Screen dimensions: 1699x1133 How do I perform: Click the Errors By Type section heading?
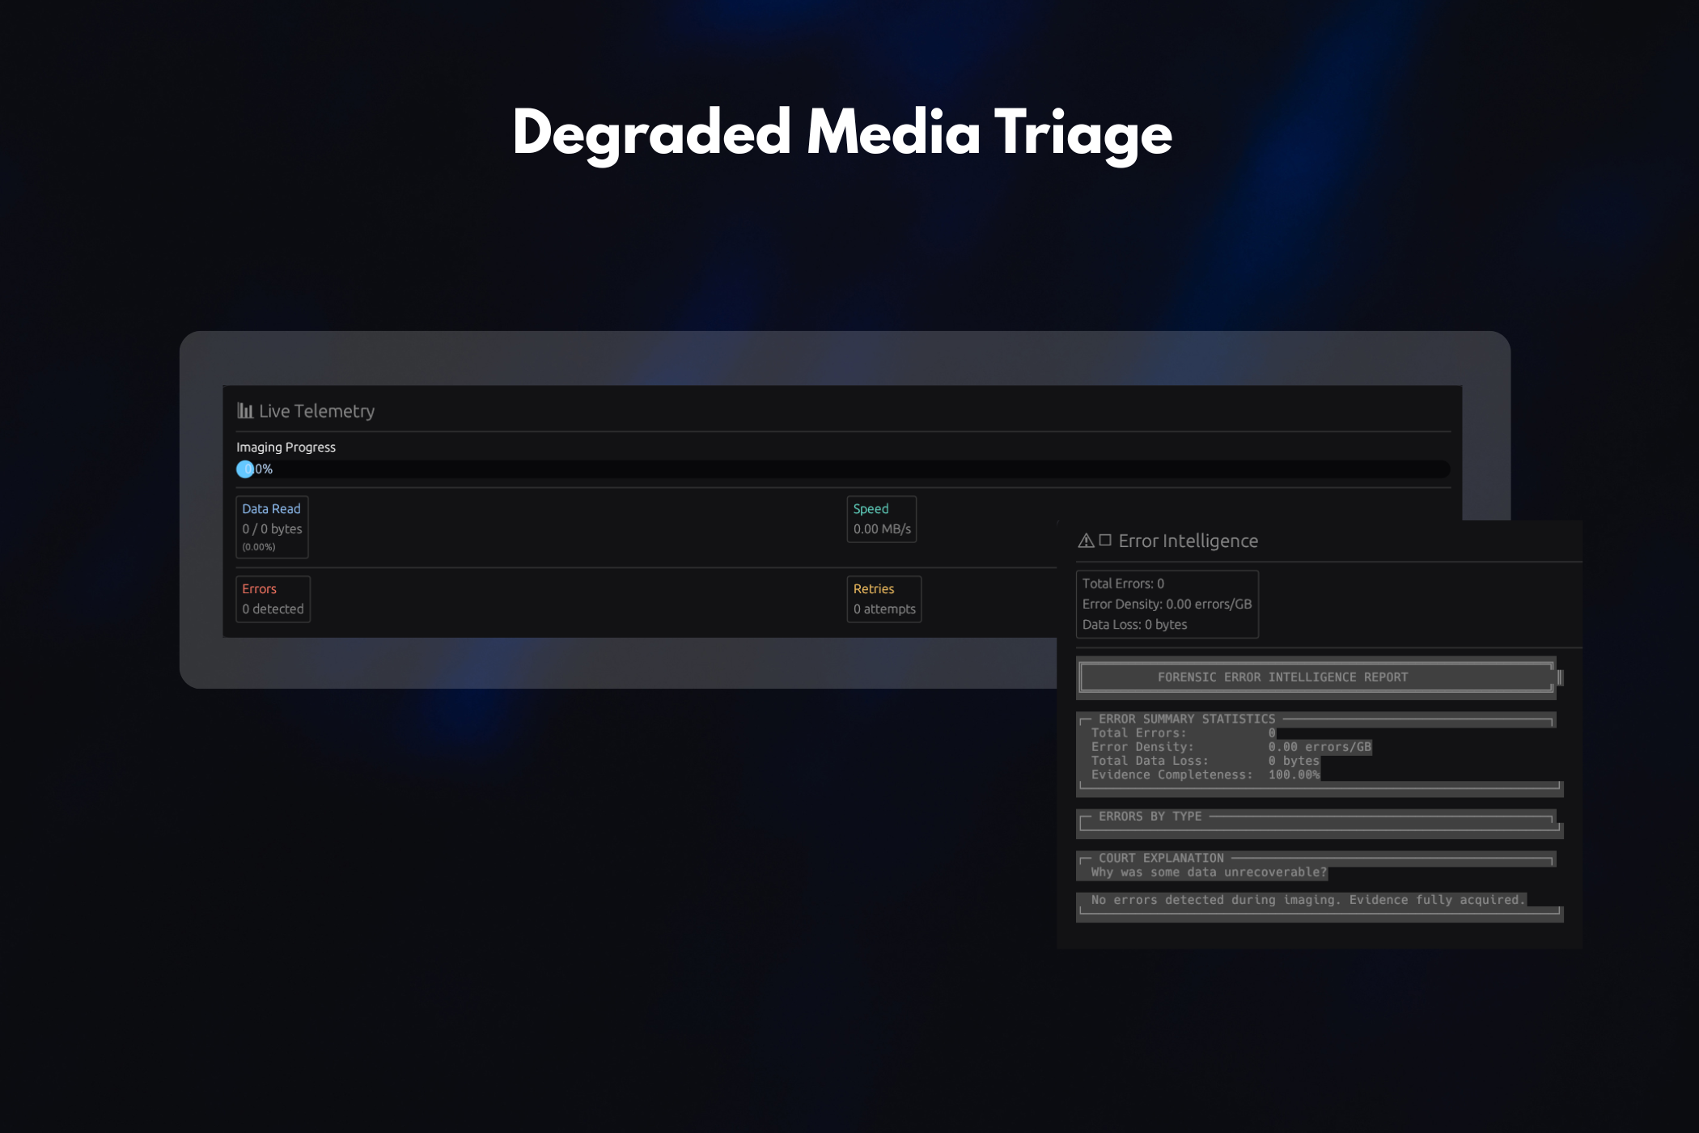[x=1150, y=817]
